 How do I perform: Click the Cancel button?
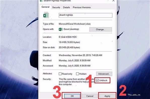(90, 96)
